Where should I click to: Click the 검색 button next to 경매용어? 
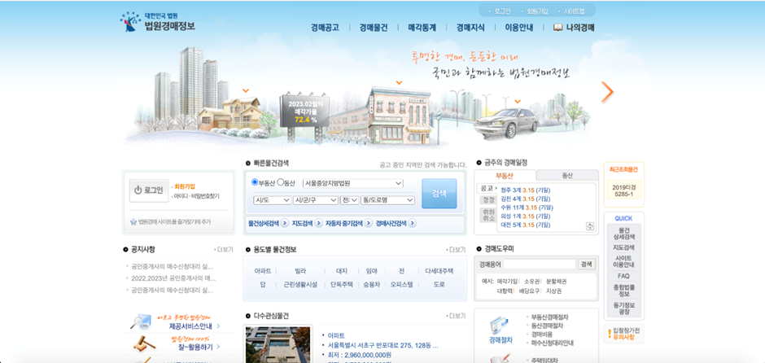point(587,264)
